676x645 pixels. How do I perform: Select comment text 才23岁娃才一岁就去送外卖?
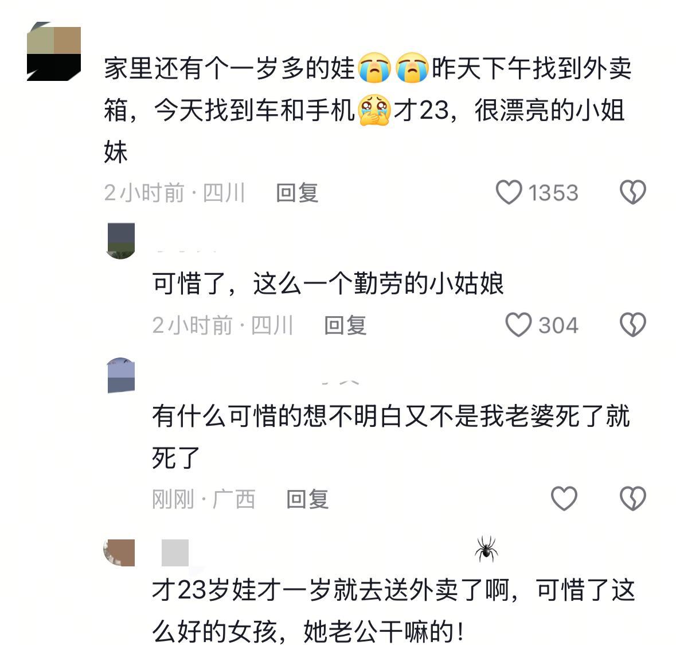[x=393, y=611]
